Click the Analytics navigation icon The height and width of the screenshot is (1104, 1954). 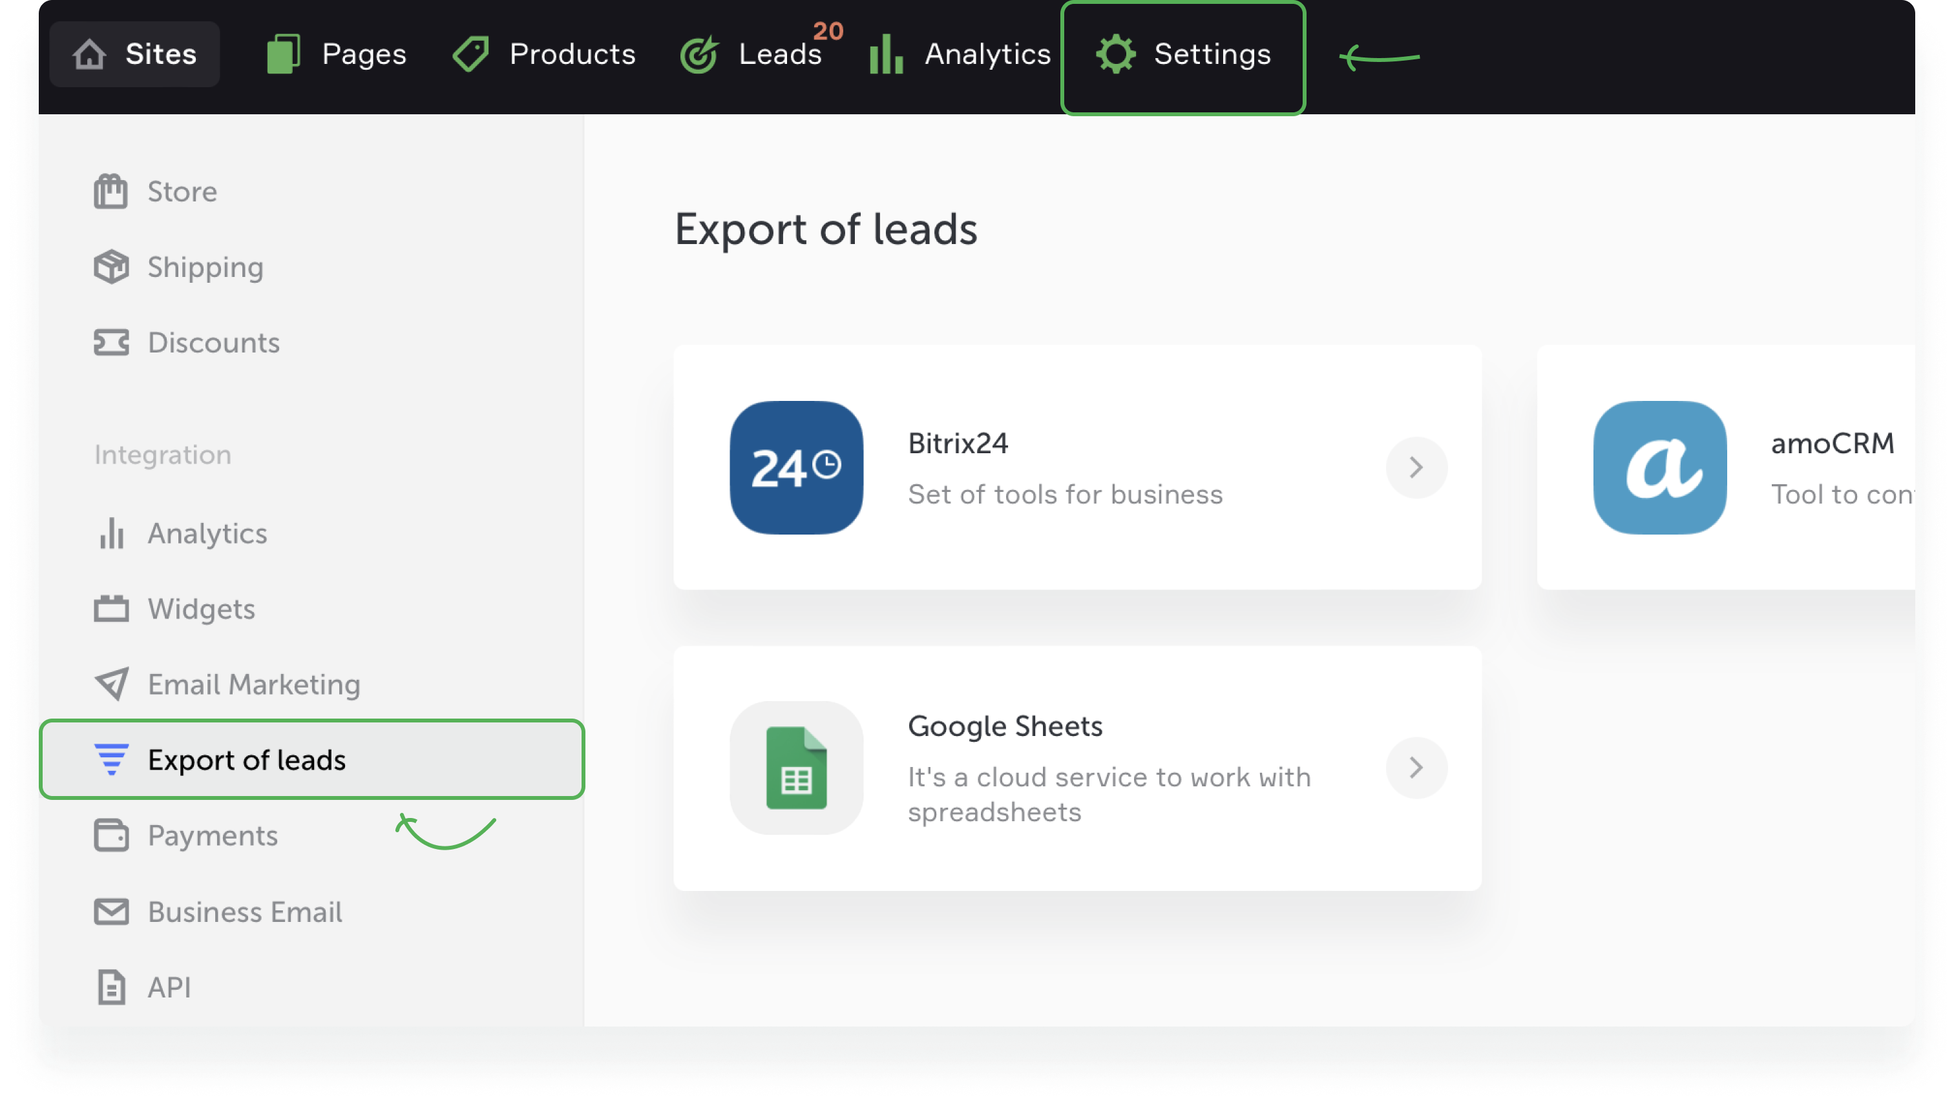point(885,55)
